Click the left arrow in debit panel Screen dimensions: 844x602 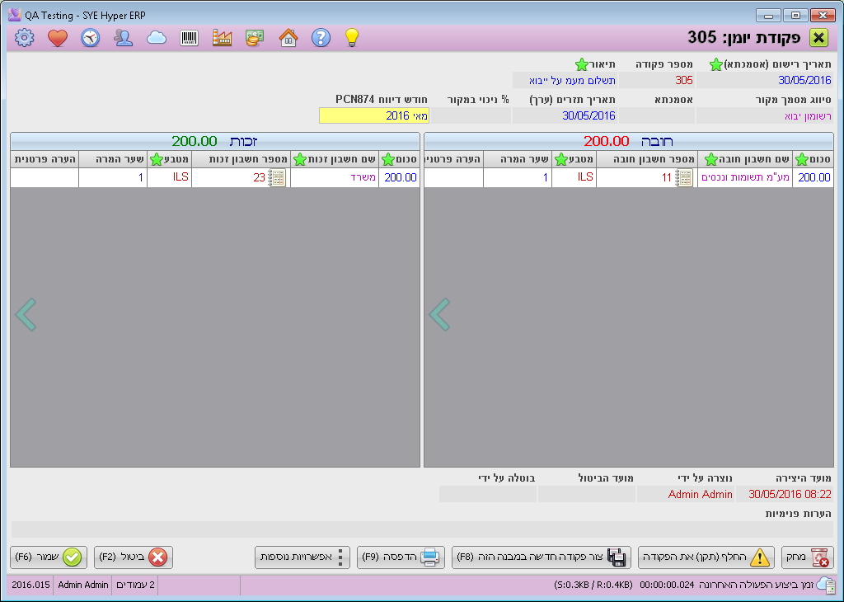click(439, 314)
